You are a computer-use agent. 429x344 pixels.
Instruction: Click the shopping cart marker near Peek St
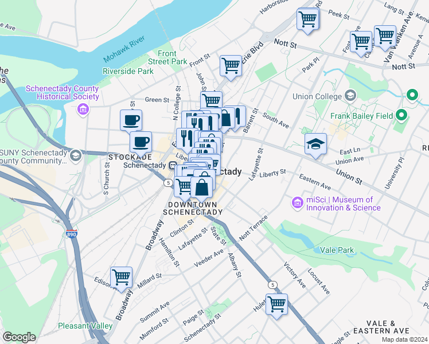(x=308, y=21)
